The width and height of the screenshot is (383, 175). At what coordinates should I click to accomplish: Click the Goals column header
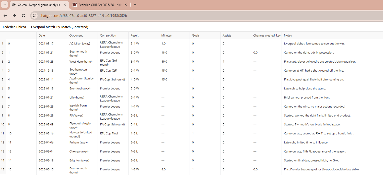pyautogui.click(x=205, y=36)
